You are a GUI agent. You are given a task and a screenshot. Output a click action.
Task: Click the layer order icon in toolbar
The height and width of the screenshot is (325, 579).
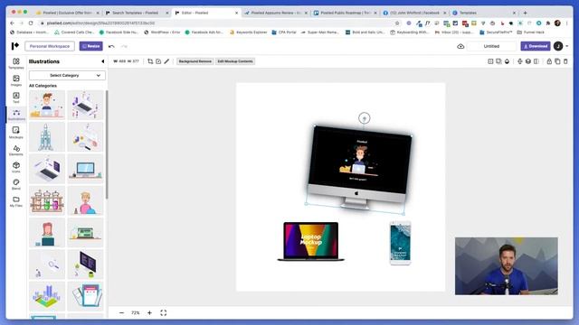coord(498,61)
